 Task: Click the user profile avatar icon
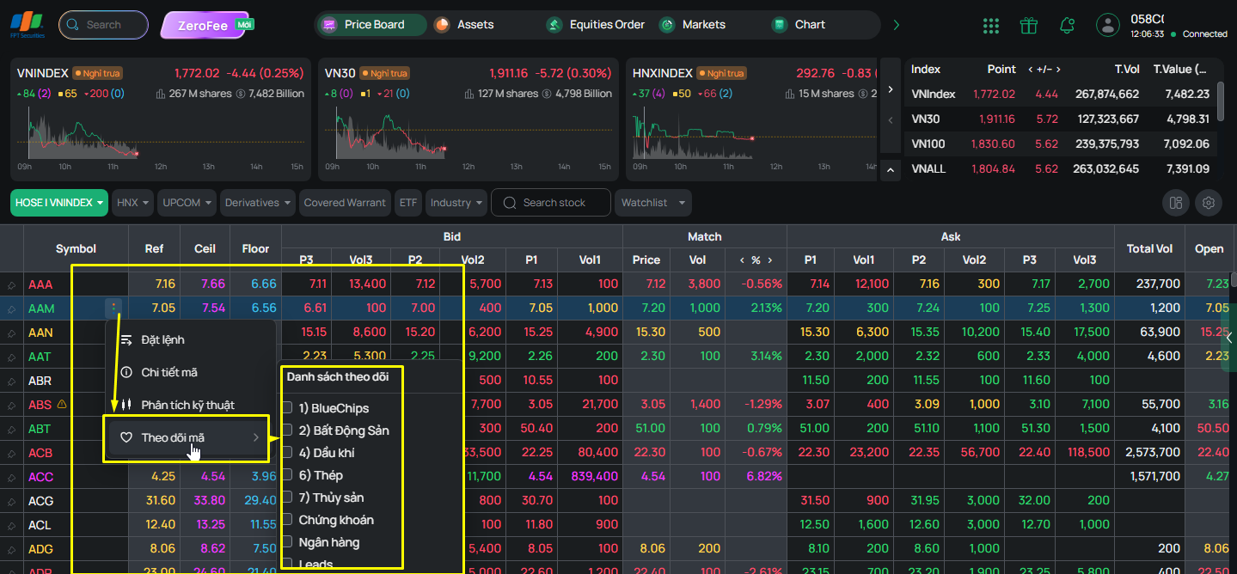(x=1109, y=25)
